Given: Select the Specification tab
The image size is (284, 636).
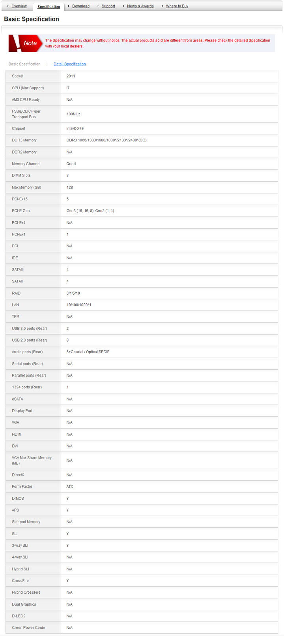Looking at the screenshot, I should pyautogui.click(x=49, y=6).
